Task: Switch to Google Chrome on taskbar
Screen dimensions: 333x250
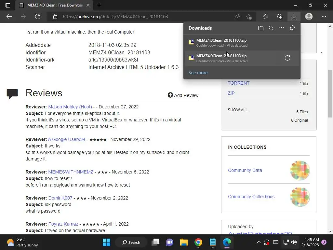Action: pos(198,242)
